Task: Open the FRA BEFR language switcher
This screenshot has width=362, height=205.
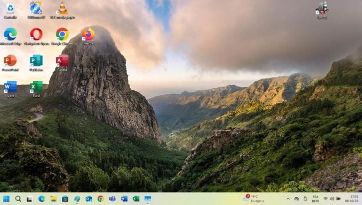Action: click(x=315, y=199)
